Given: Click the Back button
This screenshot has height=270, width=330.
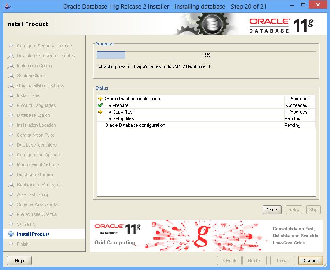Looking at the screenshot, I should coord(229,261).
